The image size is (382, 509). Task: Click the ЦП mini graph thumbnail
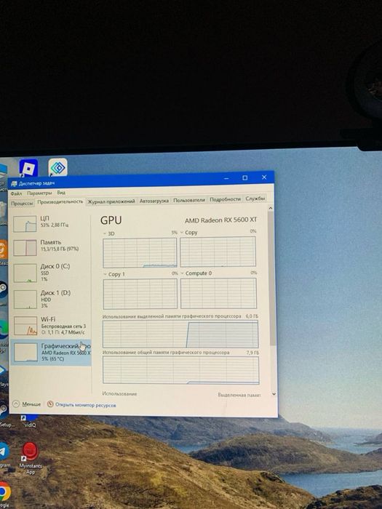click(25, 224)
